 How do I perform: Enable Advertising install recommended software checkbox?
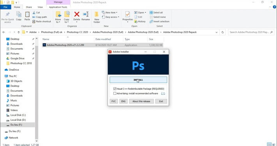[115, 94]
